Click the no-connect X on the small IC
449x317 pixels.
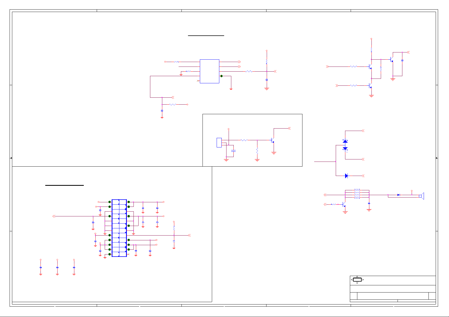click(197, 81)
